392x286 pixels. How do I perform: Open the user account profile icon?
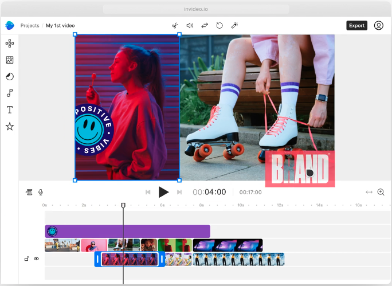[378, 25]
